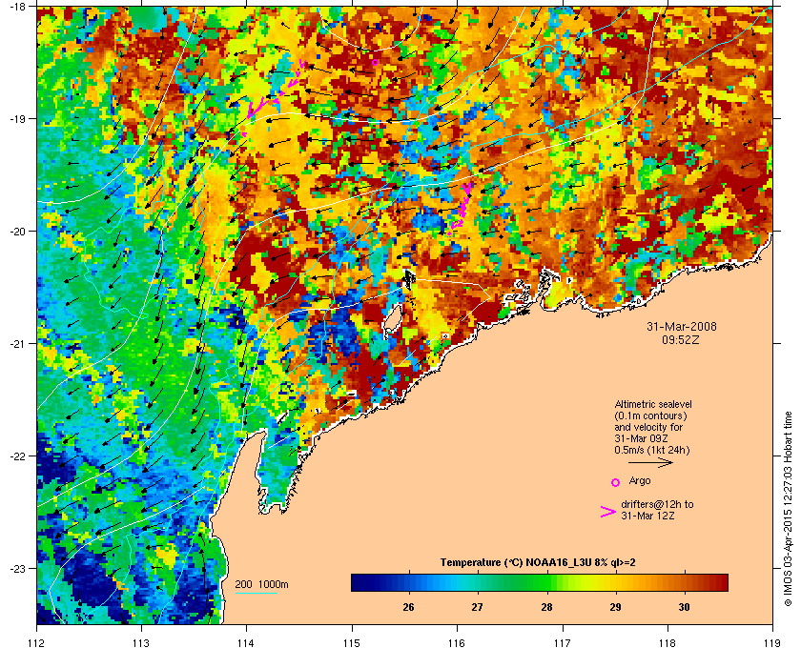Click the latitude axis label '-23'

(x=17, y=568)
